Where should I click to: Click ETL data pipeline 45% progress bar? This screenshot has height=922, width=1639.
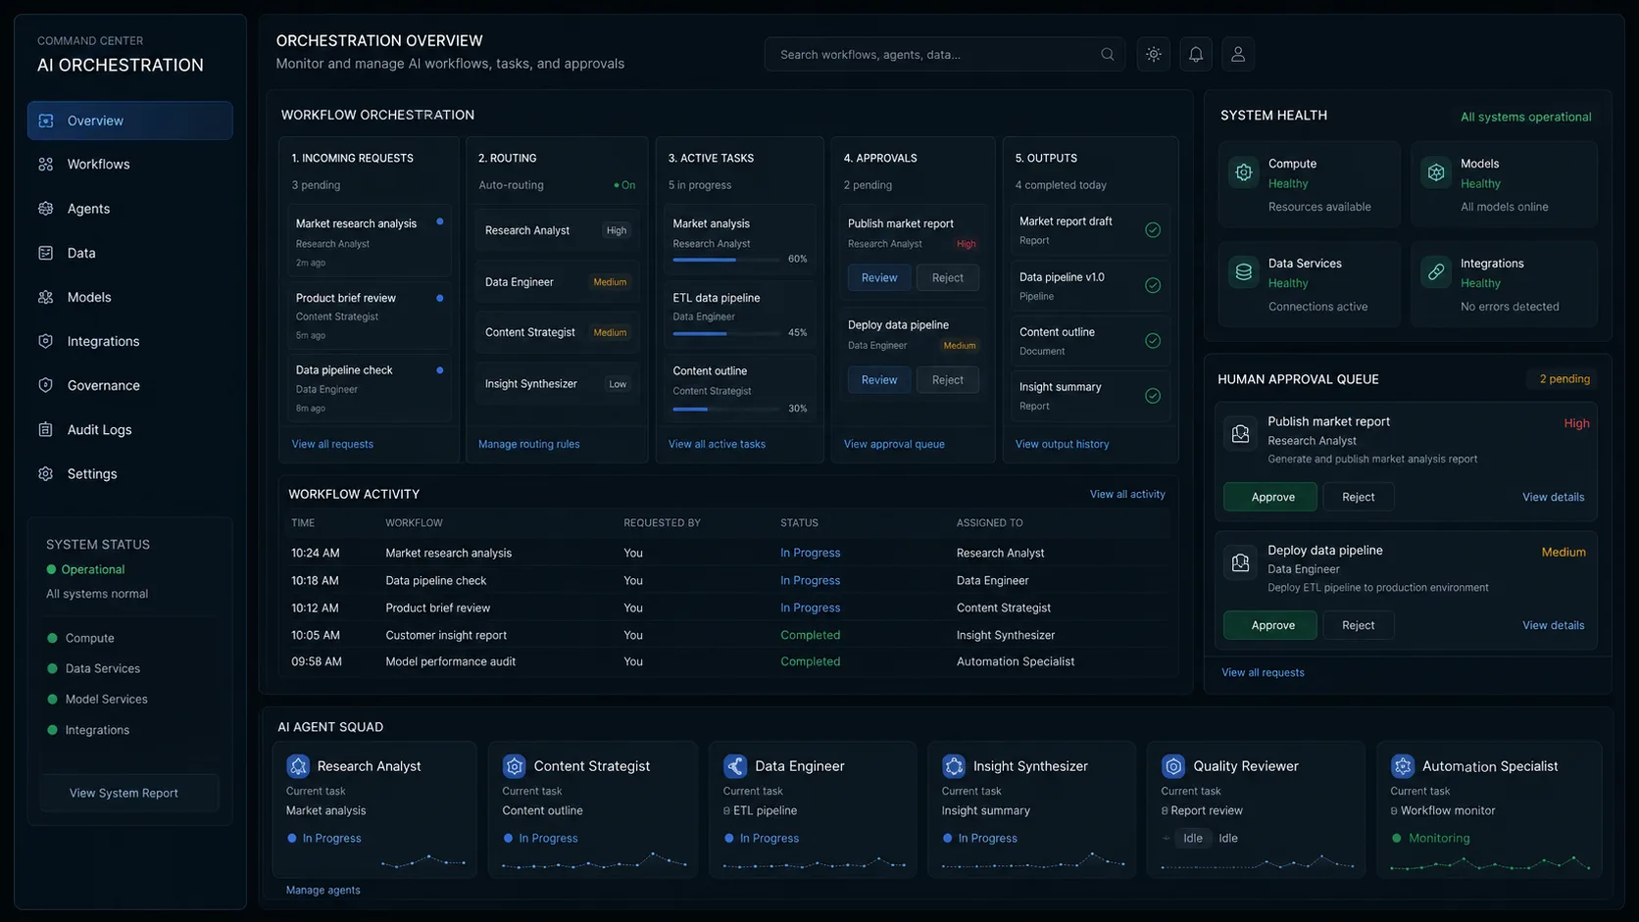(726, 333)
